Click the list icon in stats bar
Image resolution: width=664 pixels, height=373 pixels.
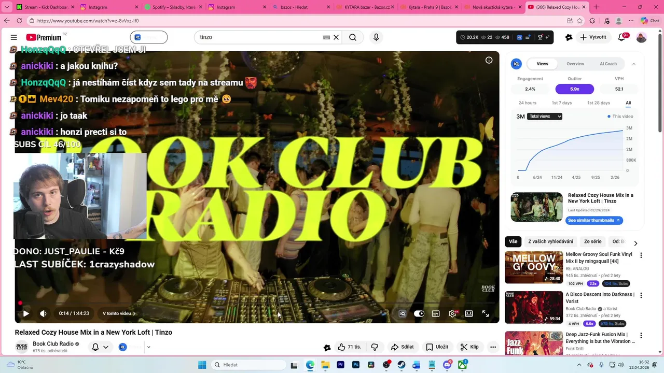528,37
